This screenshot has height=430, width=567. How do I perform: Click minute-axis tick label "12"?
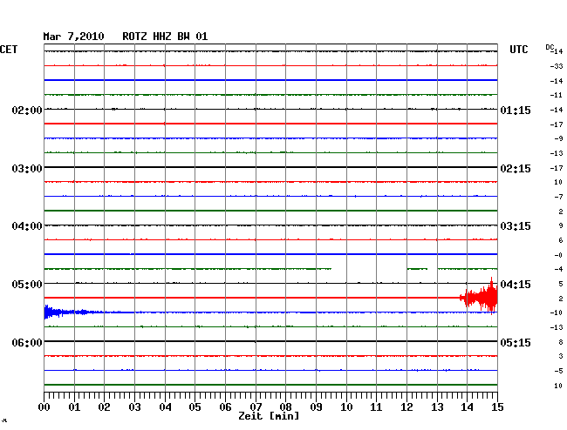tap(406, 406)
